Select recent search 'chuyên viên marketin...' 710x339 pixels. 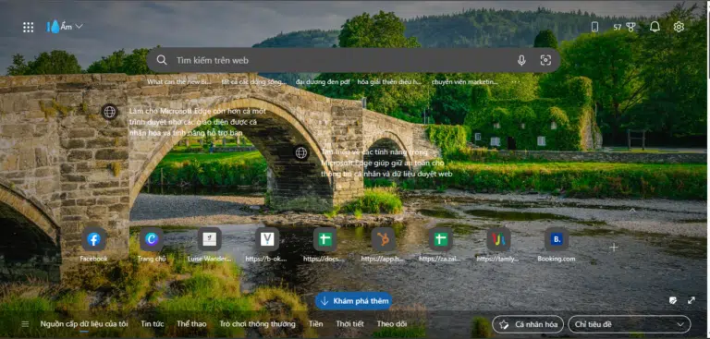pos(465,82)
